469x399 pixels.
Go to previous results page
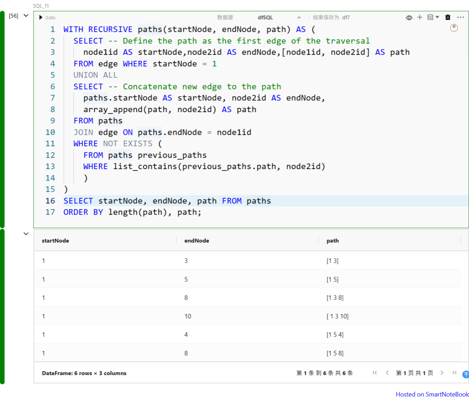pyautogui.click(x=387, y=373)
